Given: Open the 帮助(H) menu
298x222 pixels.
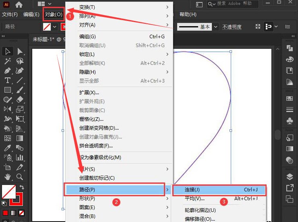Looking at the screenshot, I should point(188,15).
